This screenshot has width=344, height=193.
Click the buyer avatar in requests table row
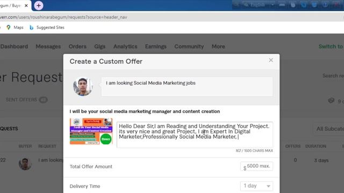point(25,164)
